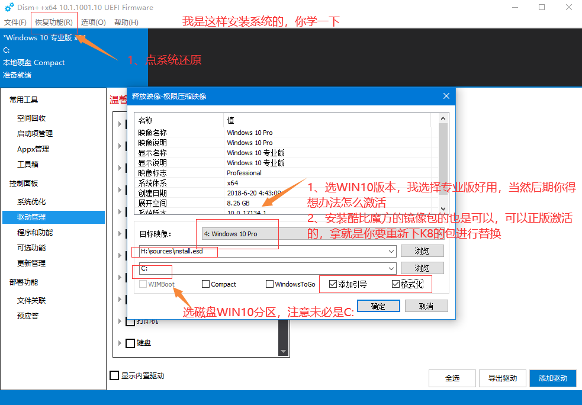Open the 恢复功能(R) menu
Image resolution: width=582 pixels, height=405 pixels.
pos(54,22)
